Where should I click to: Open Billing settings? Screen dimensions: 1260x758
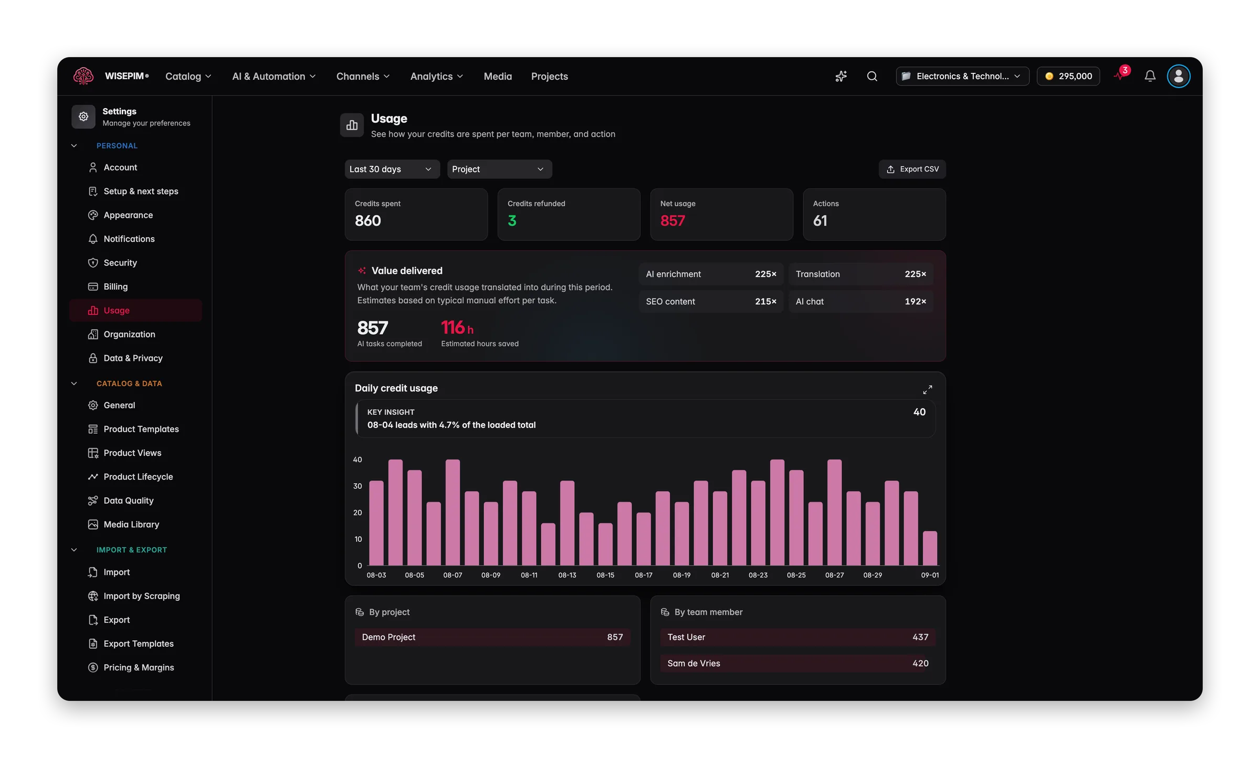coord(135,286)
